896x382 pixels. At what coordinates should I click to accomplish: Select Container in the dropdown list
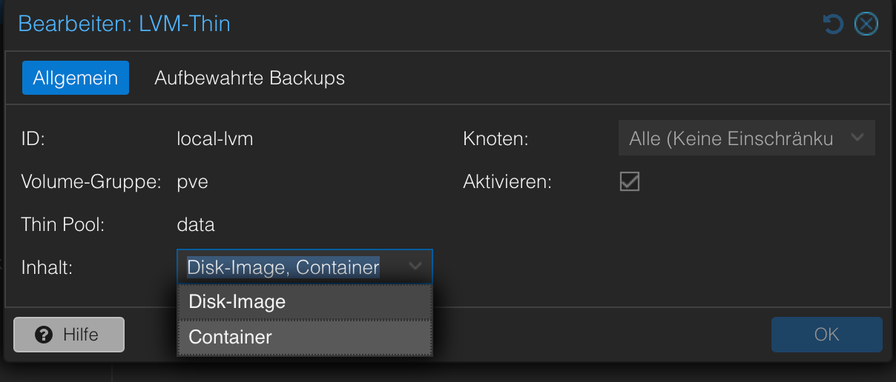305,338
